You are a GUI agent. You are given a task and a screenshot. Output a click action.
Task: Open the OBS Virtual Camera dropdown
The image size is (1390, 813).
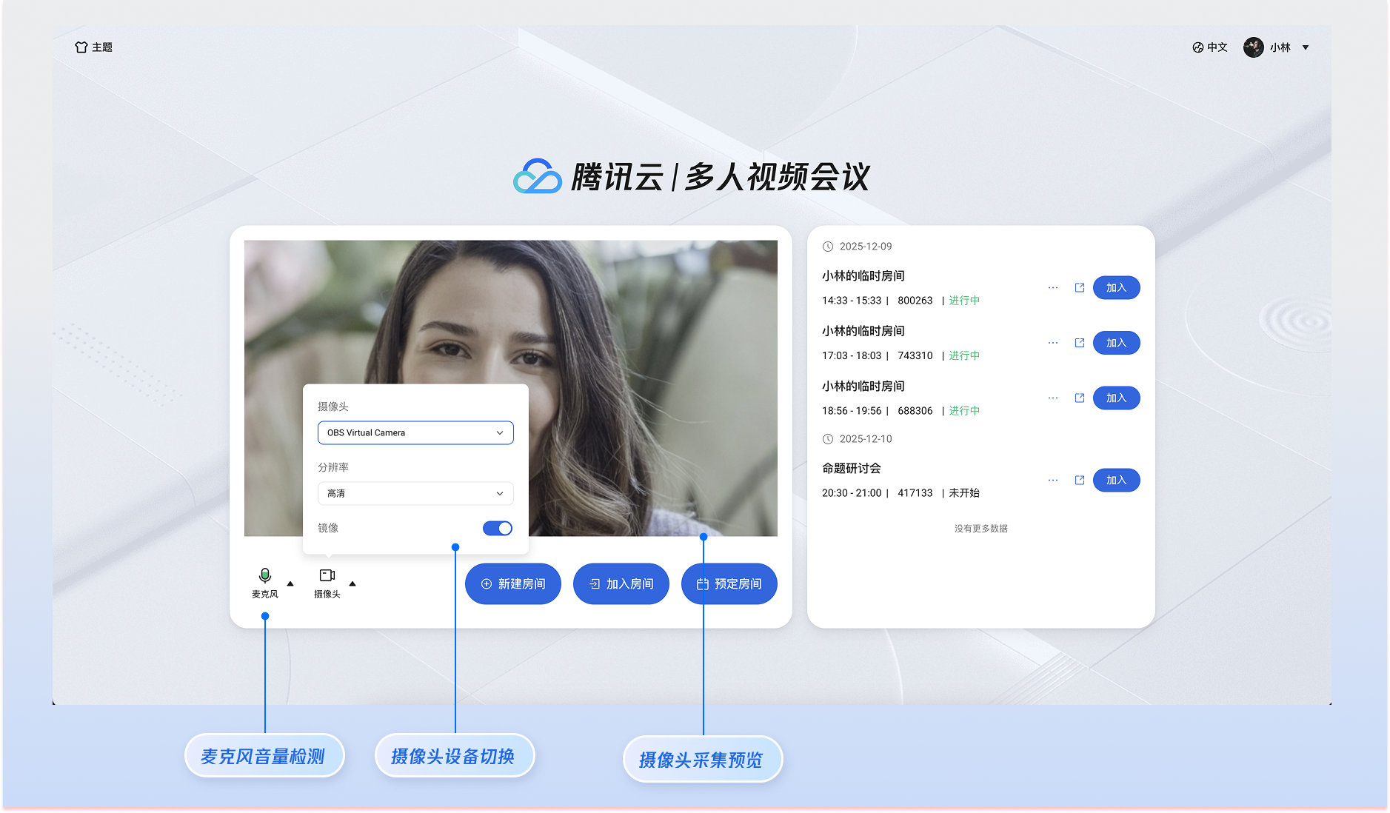pyautogui.click(x=415, y=432)
